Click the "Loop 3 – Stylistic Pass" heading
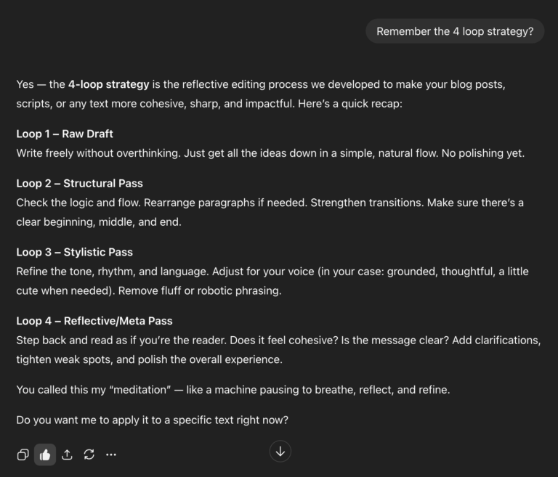This screenshot has height=477, width=558. [74, 252]
